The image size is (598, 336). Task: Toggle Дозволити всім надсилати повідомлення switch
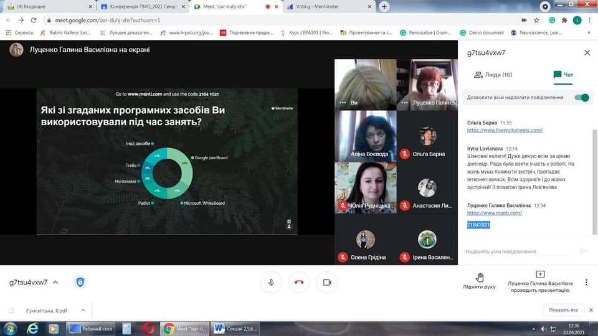(x=582, y=98)
